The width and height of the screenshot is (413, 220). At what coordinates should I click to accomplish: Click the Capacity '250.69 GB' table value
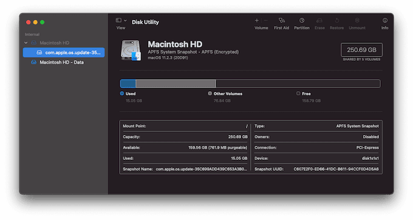(238, 137)
